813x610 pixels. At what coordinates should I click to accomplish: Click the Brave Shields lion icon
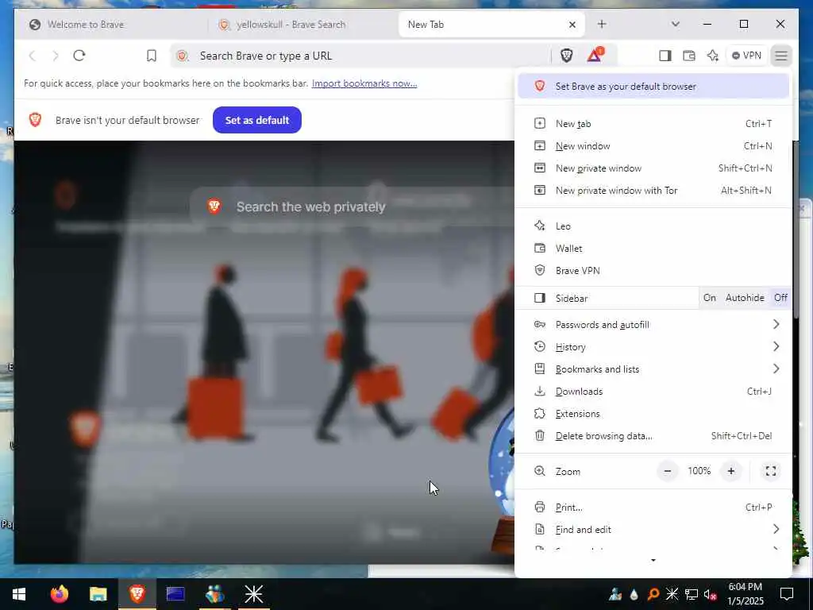(566, 56)
